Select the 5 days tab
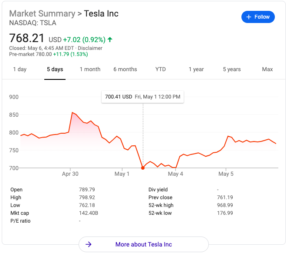Image resolution: width=287 pixels, height=253 pixels. pyautogui.click(x=55, y=69)
